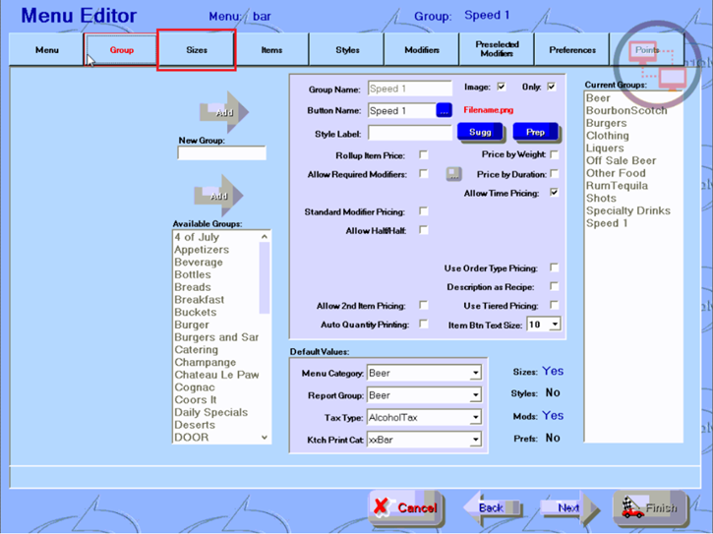The height and width of the screenshot is (534, 713).
Task: Select 'Speed 1' in Current Groups list
Action: (633, 223)
